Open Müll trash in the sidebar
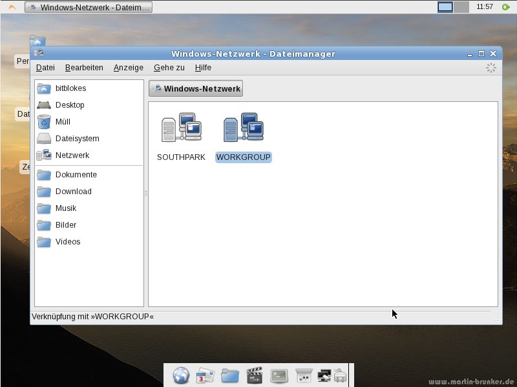 89,122
